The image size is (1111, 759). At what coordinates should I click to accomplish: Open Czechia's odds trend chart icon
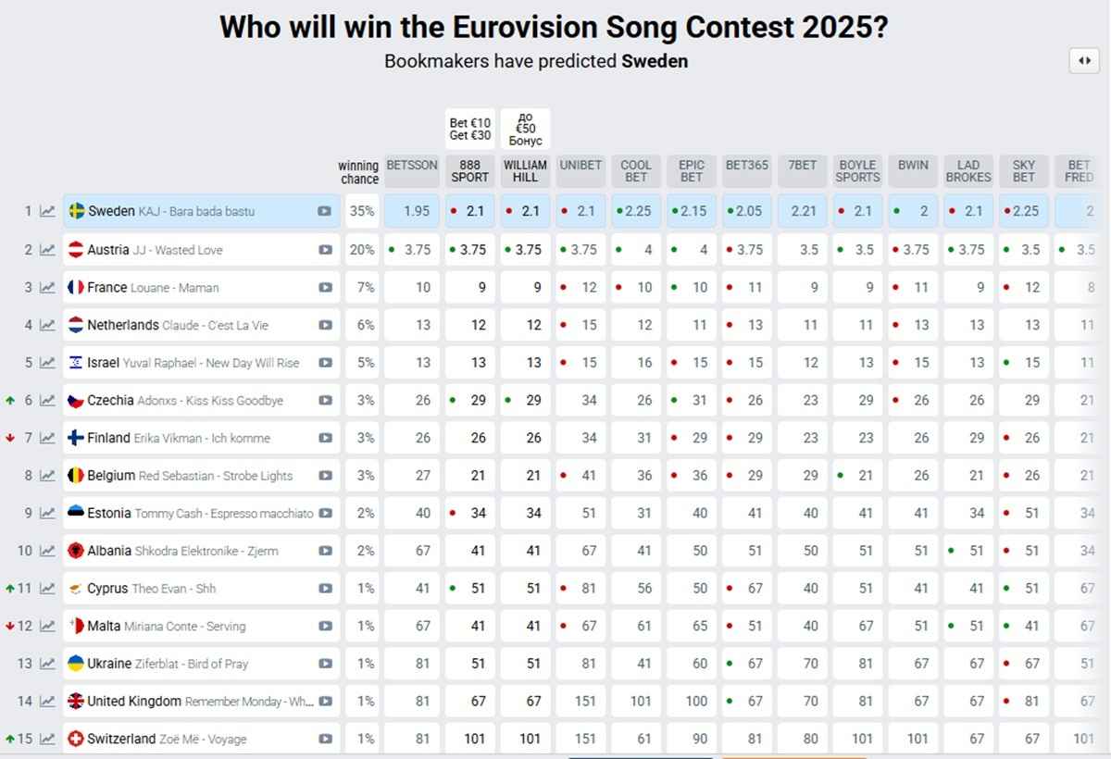point(47,401)
